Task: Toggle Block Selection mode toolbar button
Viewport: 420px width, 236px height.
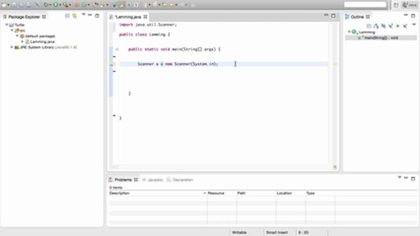Action: [x=129, y=5]
